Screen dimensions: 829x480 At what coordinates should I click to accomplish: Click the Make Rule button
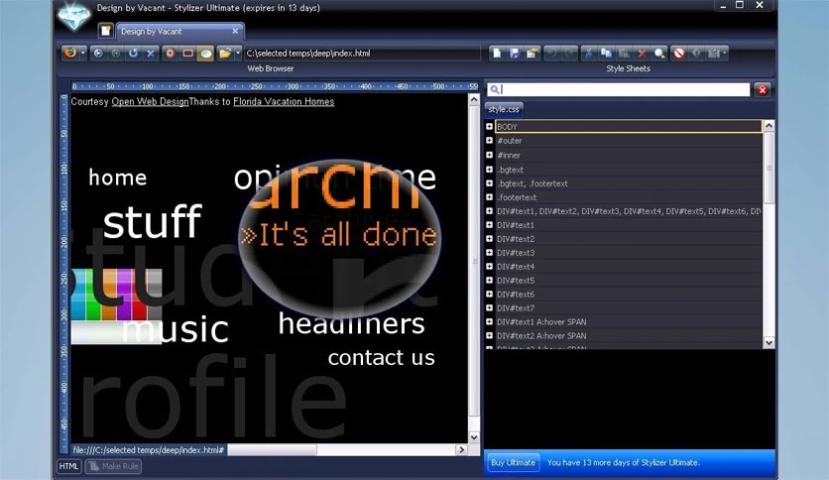(113, 466)
